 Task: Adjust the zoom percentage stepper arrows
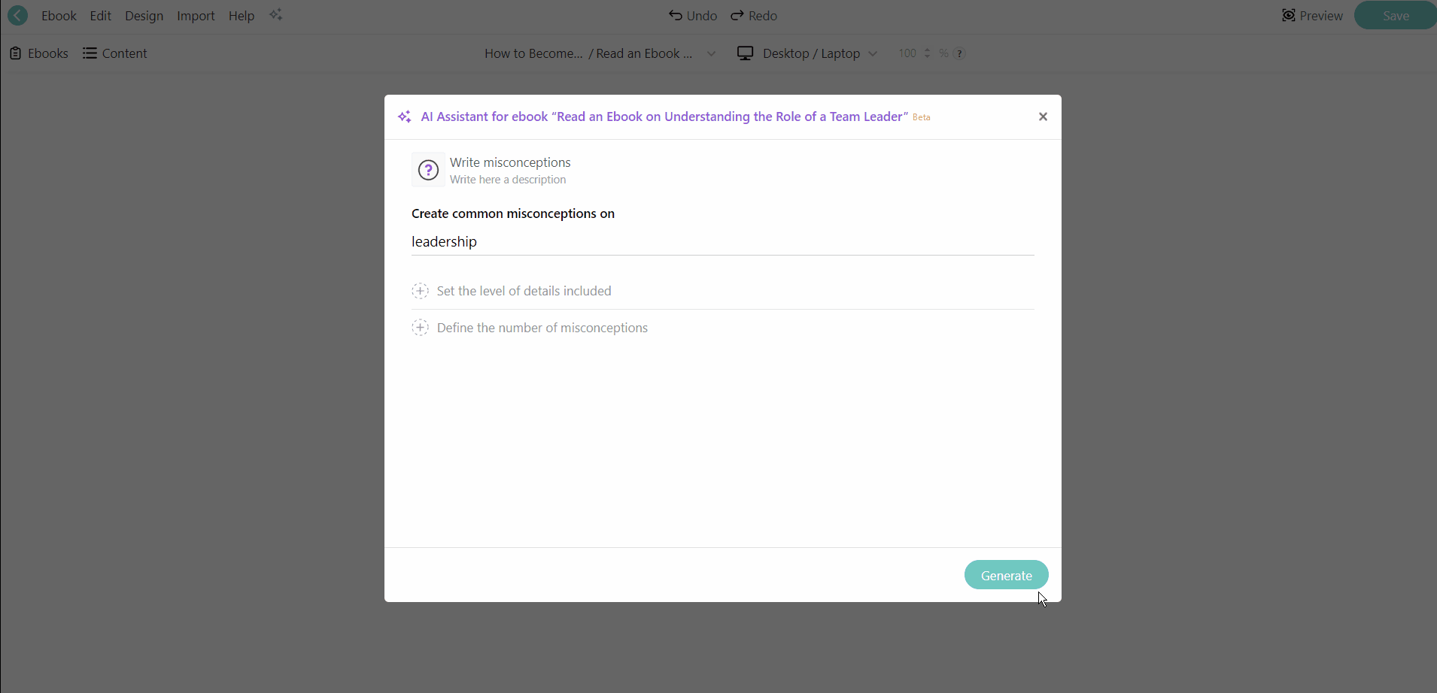(927, 53)
